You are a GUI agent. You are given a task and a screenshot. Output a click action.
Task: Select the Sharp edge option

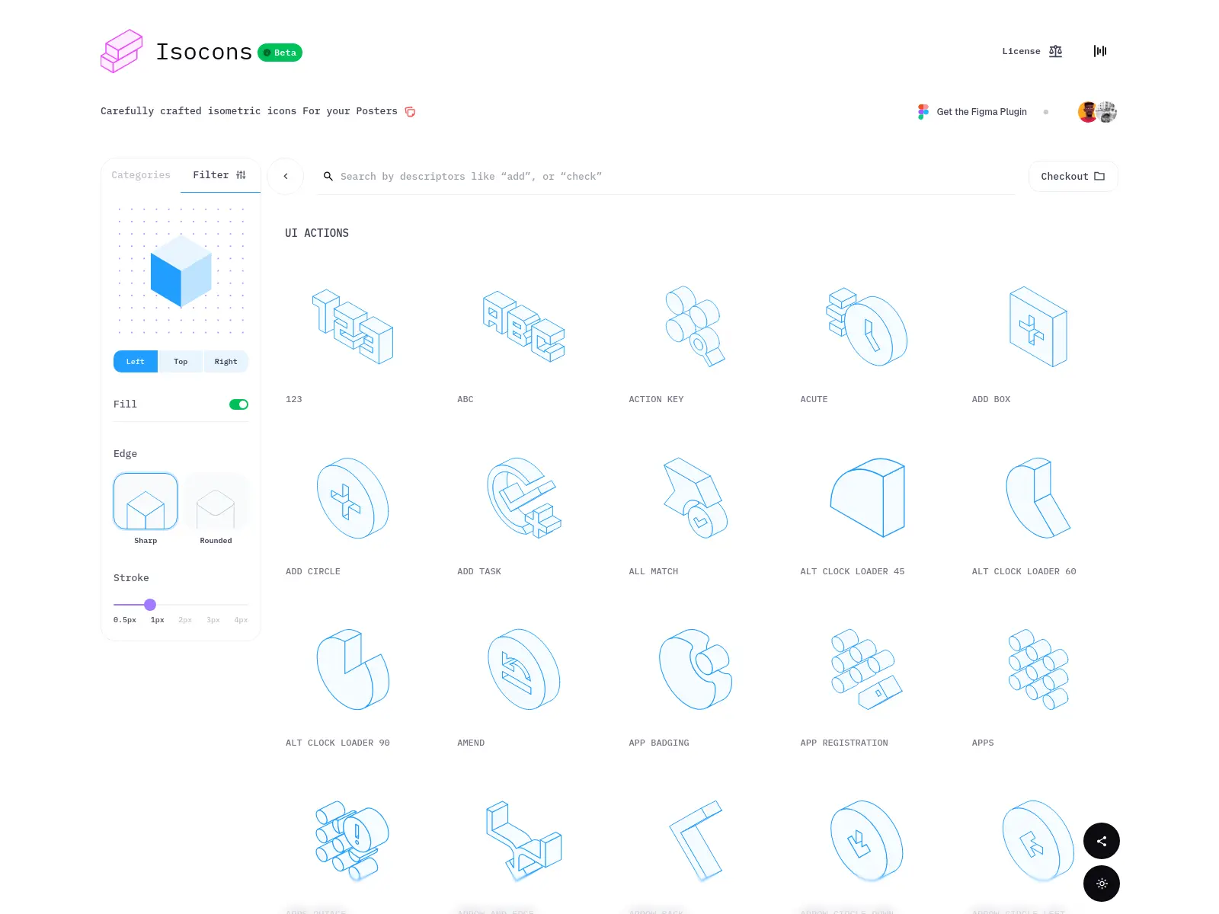pos(146,502)
